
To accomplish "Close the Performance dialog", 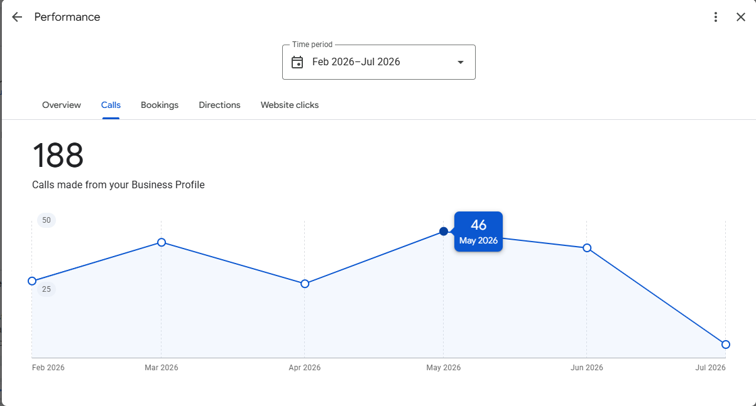I will pyautogui.click(x=741, y=17).
